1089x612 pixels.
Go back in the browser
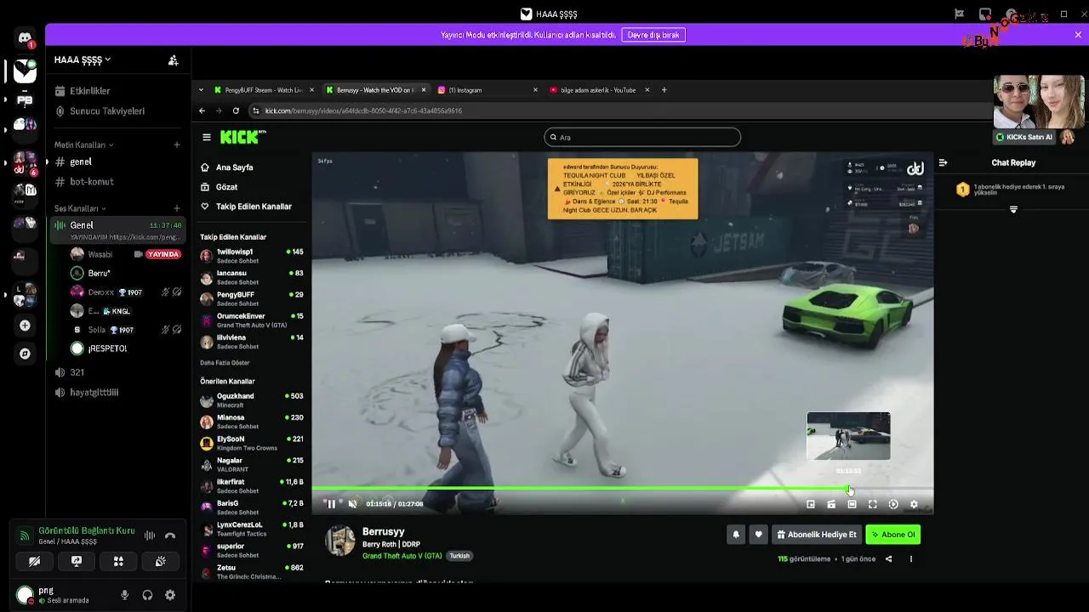(202, 110)
